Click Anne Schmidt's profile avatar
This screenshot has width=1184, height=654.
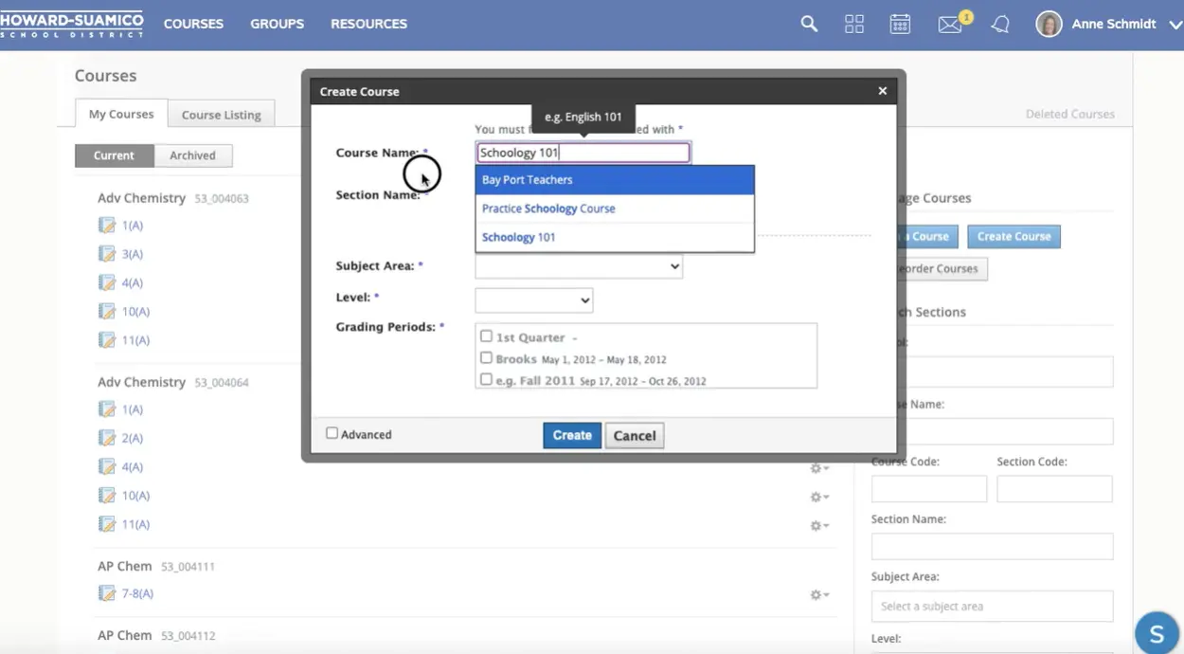pos(1049,25)
